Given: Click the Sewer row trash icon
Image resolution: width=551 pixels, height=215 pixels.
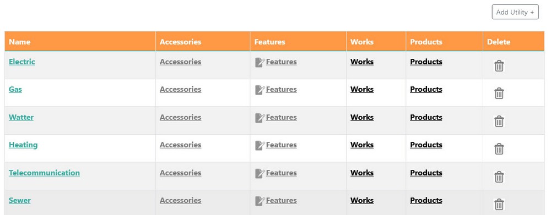Looking at the screenshot, I should tap(499, 205).
